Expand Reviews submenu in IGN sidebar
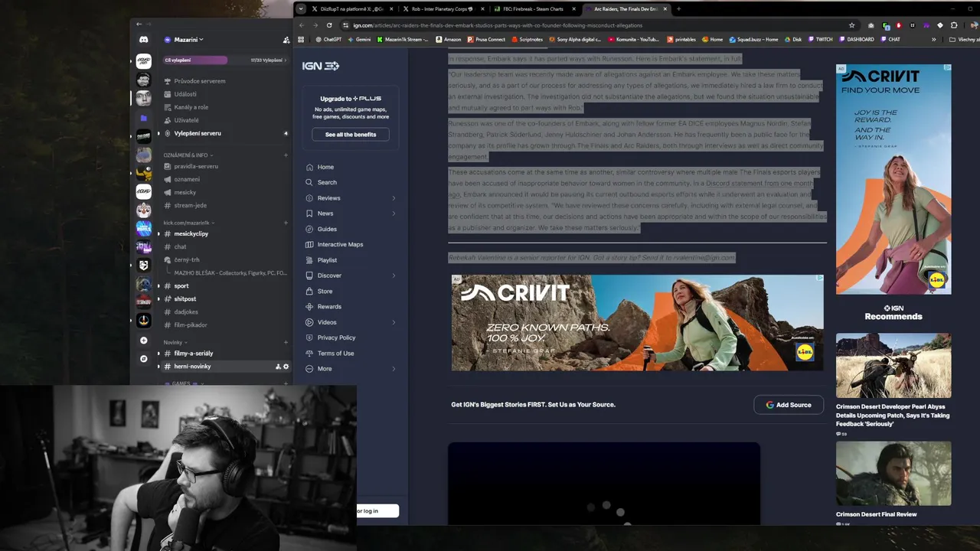Image resolution: width=980 pixels, height=551 pixels. pos(394,198)
